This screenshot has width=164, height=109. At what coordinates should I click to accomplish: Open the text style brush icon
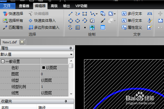[150, 20]
